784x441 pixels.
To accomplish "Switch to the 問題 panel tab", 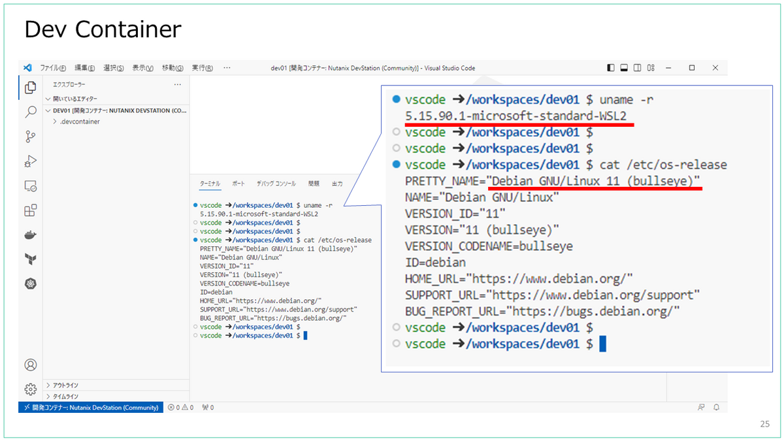I will (314, 184).
